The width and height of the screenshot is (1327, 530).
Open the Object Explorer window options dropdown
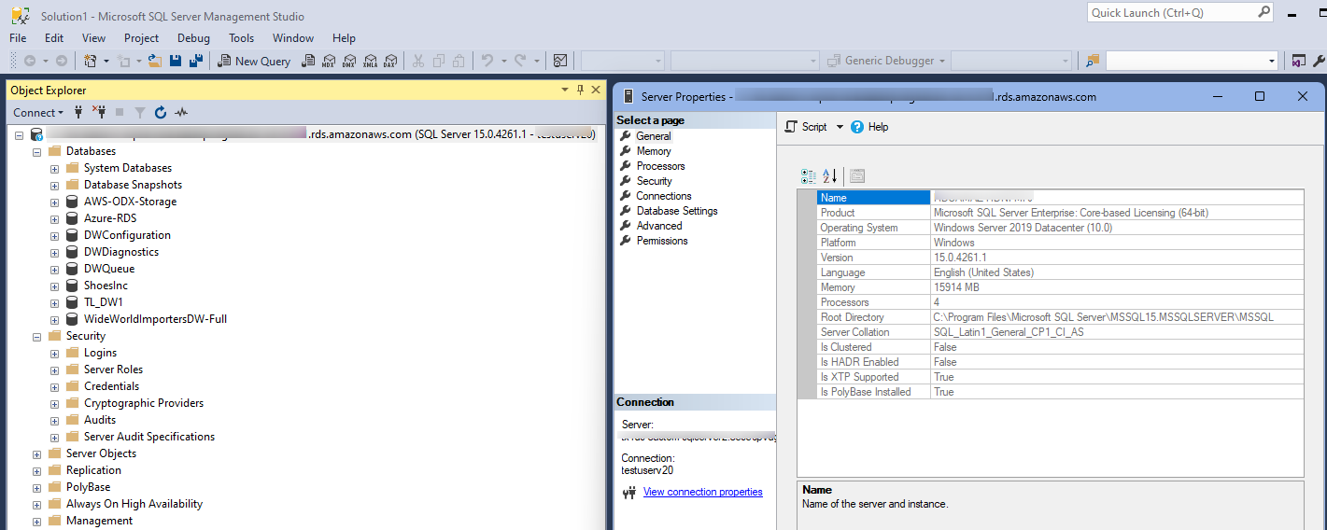pyautogui.click(x=564, y=90)
